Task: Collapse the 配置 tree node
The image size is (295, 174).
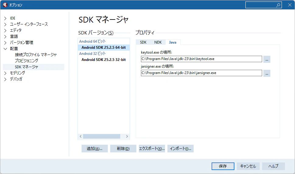Action: click(5, 49)
